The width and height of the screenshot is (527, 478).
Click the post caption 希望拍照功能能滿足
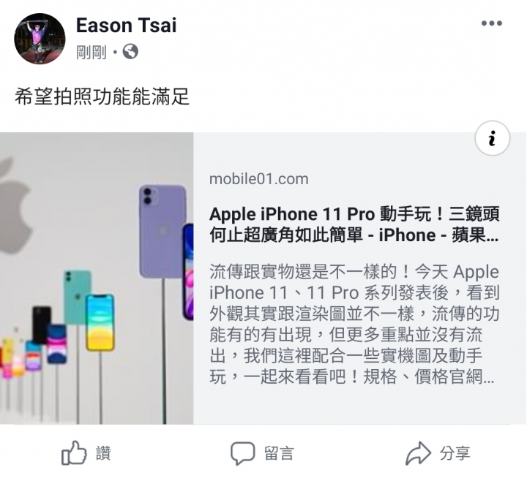(x=102, y=96)
